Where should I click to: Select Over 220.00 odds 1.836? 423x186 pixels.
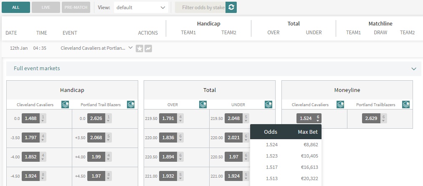[x=168, y=138]
